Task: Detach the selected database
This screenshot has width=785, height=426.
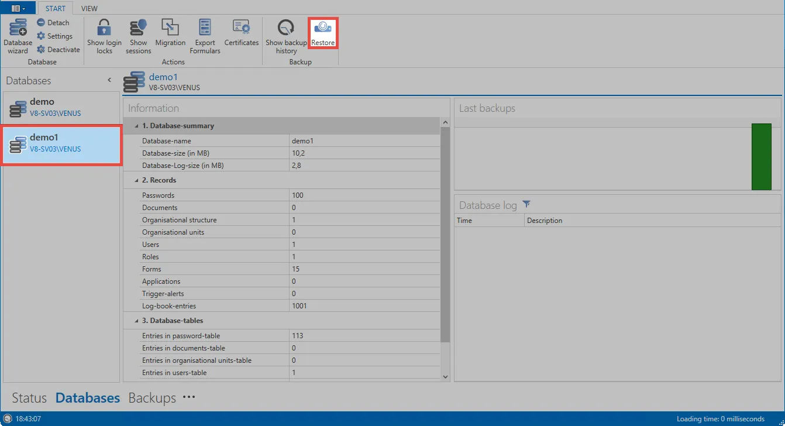Action: pyautogui.click(x=53, y=22)
